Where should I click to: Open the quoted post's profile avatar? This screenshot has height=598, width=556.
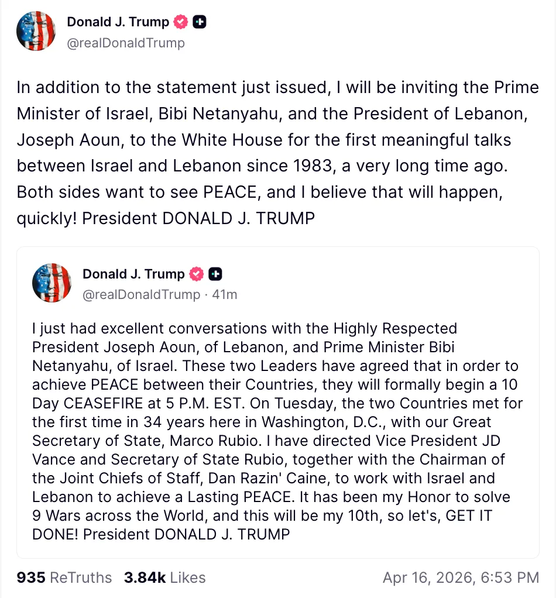point(52,283)
